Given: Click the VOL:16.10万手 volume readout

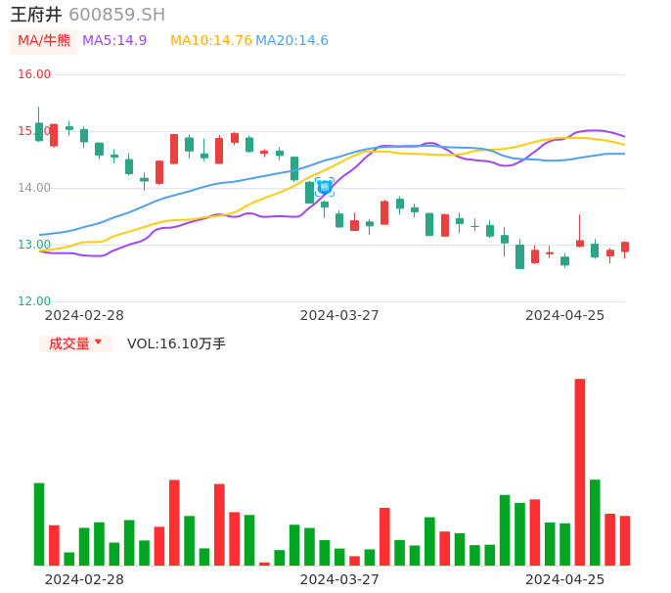Looking at the screenshot, I should click(176, 343).
